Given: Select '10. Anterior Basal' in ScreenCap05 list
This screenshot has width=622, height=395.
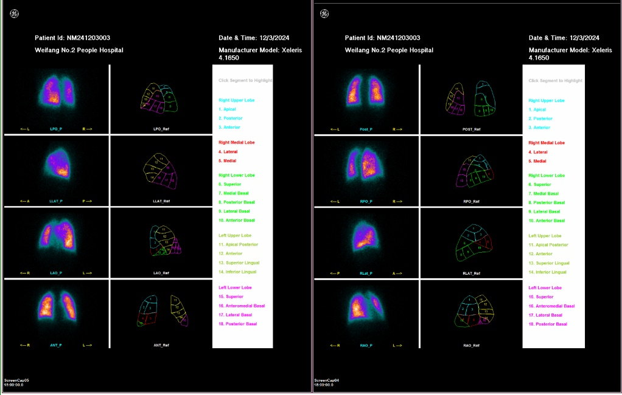Looking at the screenshot, I should (x=236, y=220).
